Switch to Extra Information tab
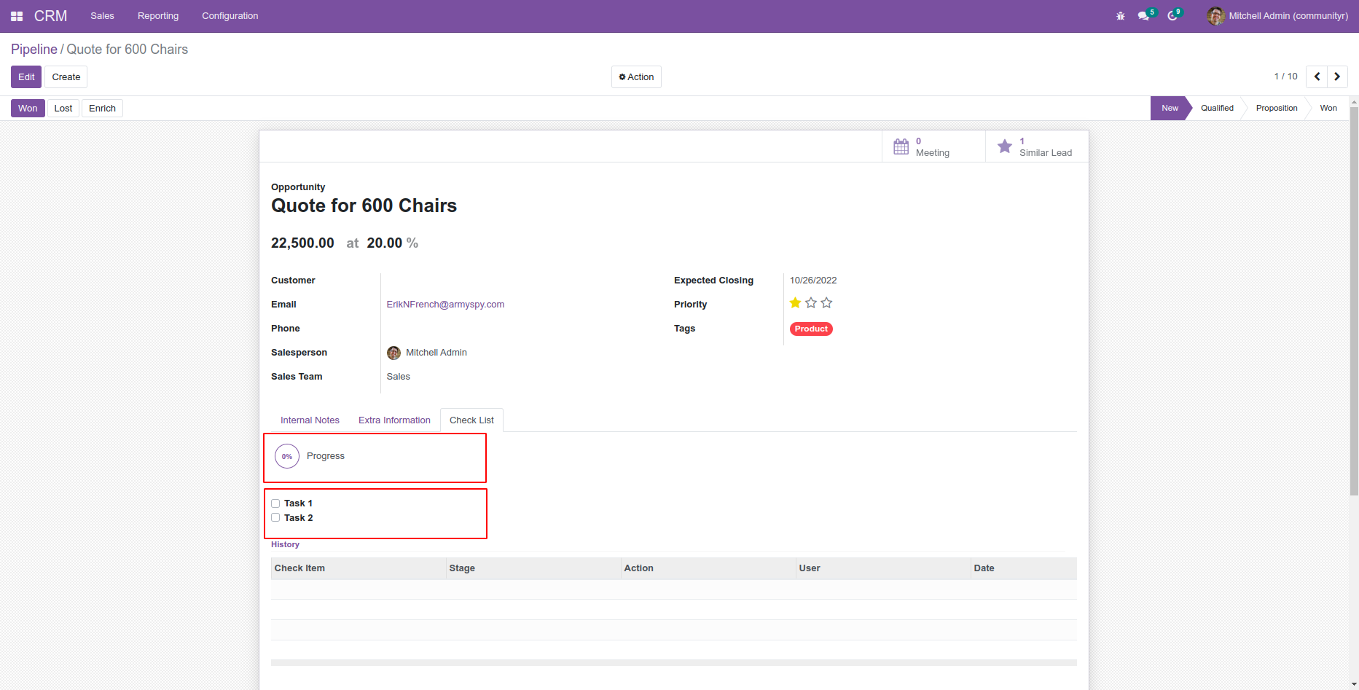 pyautogui.click(x=394, y=420)
